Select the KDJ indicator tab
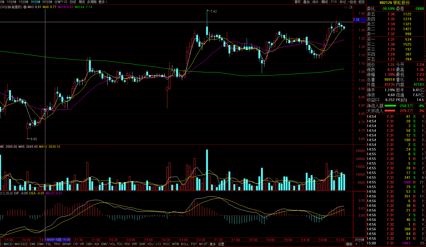Viewport: 426px width, 247px height. 151,244
